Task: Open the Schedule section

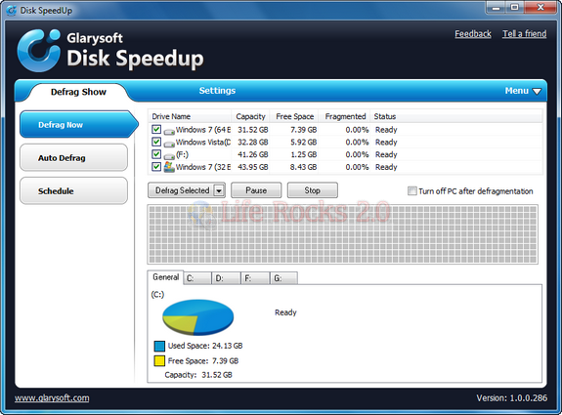Action: 74,190
